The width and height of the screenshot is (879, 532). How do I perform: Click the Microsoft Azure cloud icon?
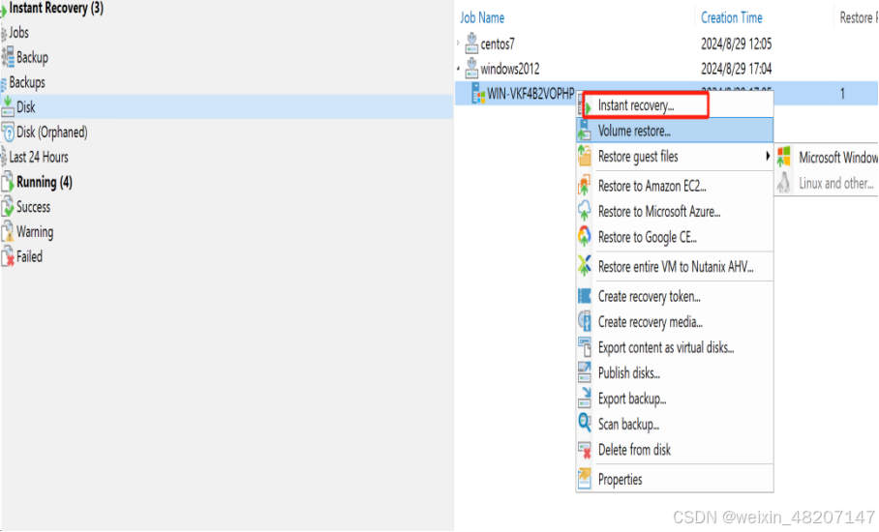click(584, 211)
